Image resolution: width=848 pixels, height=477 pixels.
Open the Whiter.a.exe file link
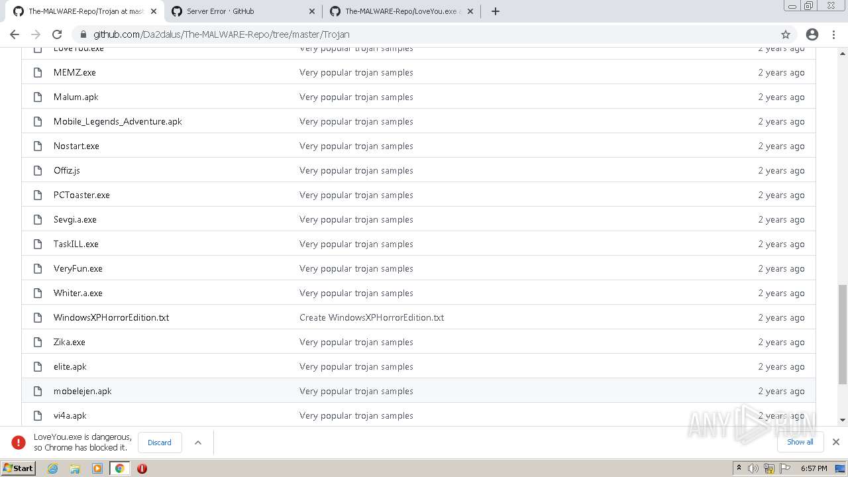point(78,293)
